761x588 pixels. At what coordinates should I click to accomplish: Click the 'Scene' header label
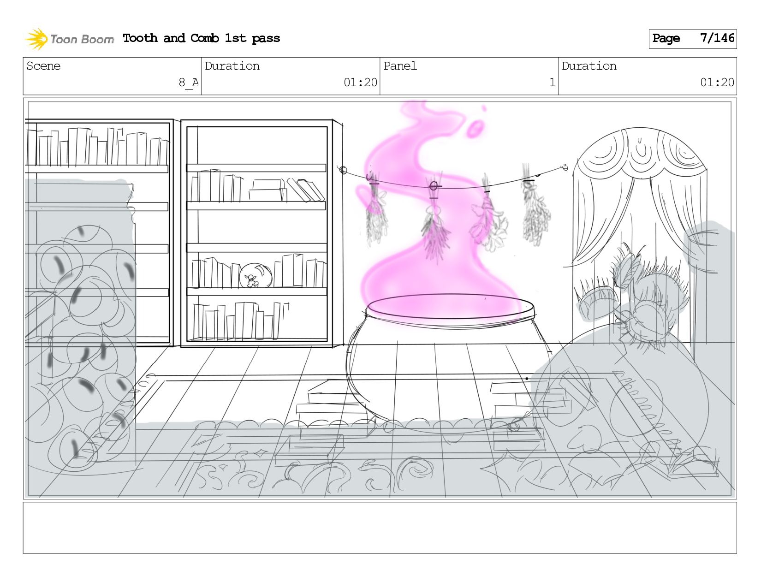(43, 66)
